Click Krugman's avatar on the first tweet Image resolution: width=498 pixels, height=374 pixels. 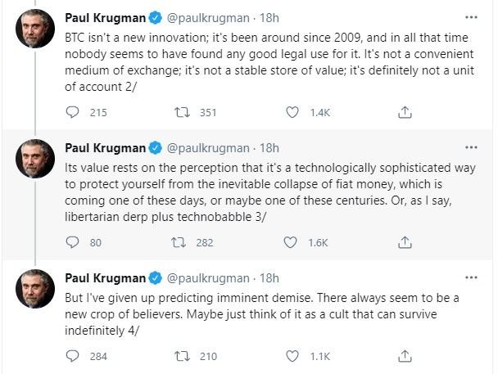[x=35, y=31]
